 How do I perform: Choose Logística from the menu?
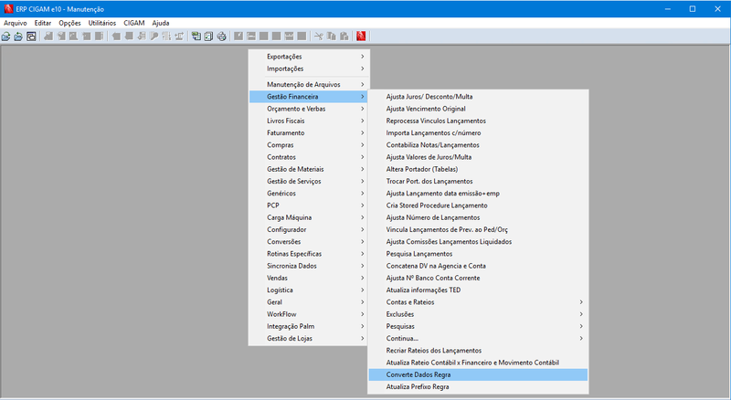point(309,290)
